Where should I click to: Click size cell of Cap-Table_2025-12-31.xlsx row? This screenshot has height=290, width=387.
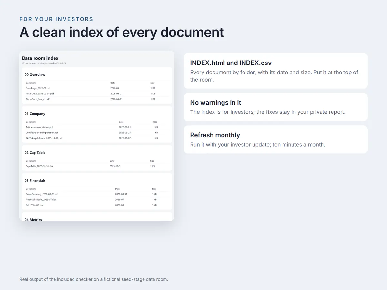tap(152, 166)
